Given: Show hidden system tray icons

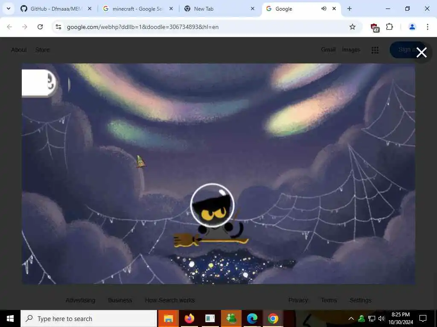Looking at the screenshot, I should (x=351, y=318).
